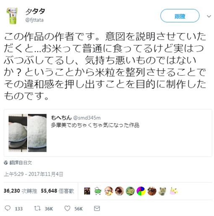Click the multicolor pie-chart liker avatar
The width and height of the screenshot is (214, 216).
click(141, 191)
